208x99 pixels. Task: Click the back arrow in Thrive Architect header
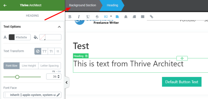pyautogui.click(x=5, y=5)
